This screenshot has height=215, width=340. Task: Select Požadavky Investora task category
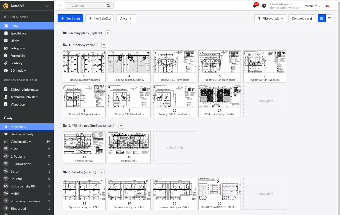tap(27, 201)
